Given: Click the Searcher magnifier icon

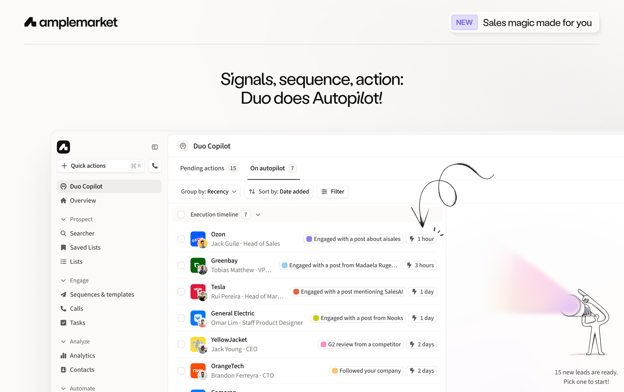Looking at the screenshot, I should [64, 233].
